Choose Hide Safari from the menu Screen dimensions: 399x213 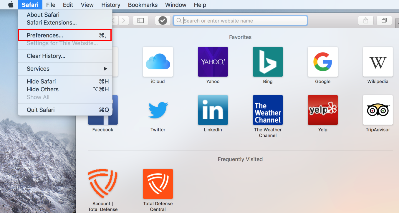pyautogui.click(x=65, y=82)
